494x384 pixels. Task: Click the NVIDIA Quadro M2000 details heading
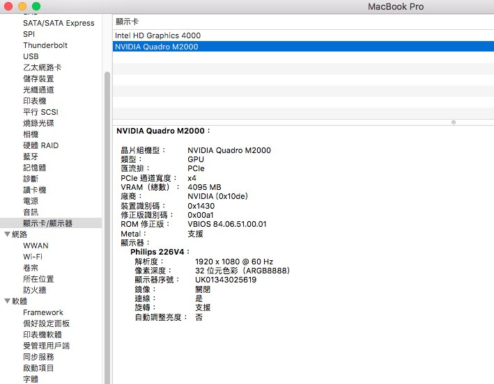click(163, 131)
